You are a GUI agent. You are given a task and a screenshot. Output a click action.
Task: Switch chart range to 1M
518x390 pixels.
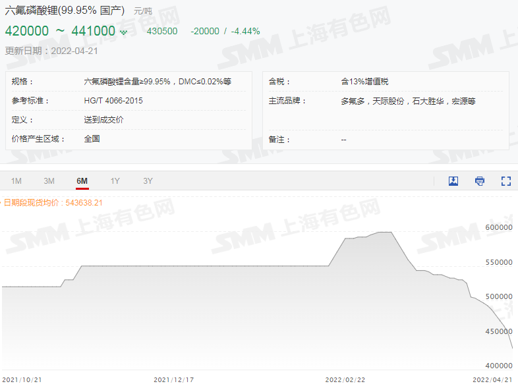click(16, 181)
